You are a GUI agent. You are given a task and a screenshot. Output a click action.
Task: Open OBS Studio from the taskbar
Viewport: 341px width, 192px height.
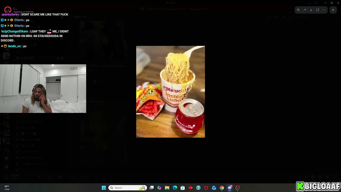click(237, 188)
